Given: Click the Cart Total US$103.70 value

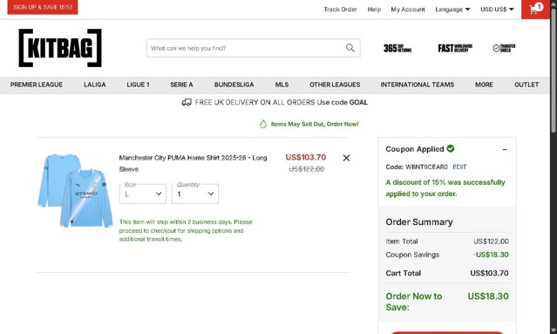Looking at the screenshot, I should 489,273.
